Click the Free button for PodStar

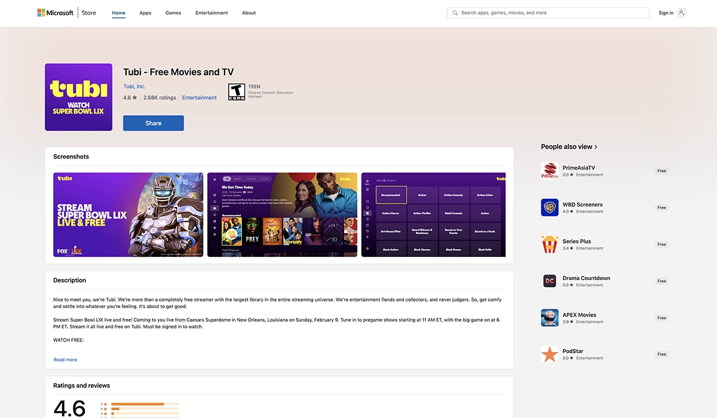coord(661,354)
